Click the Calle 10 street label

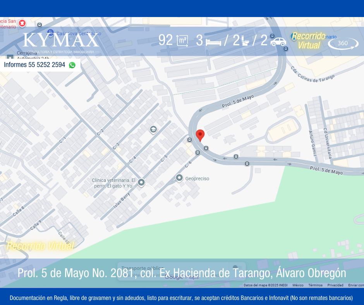click(64, 238)
